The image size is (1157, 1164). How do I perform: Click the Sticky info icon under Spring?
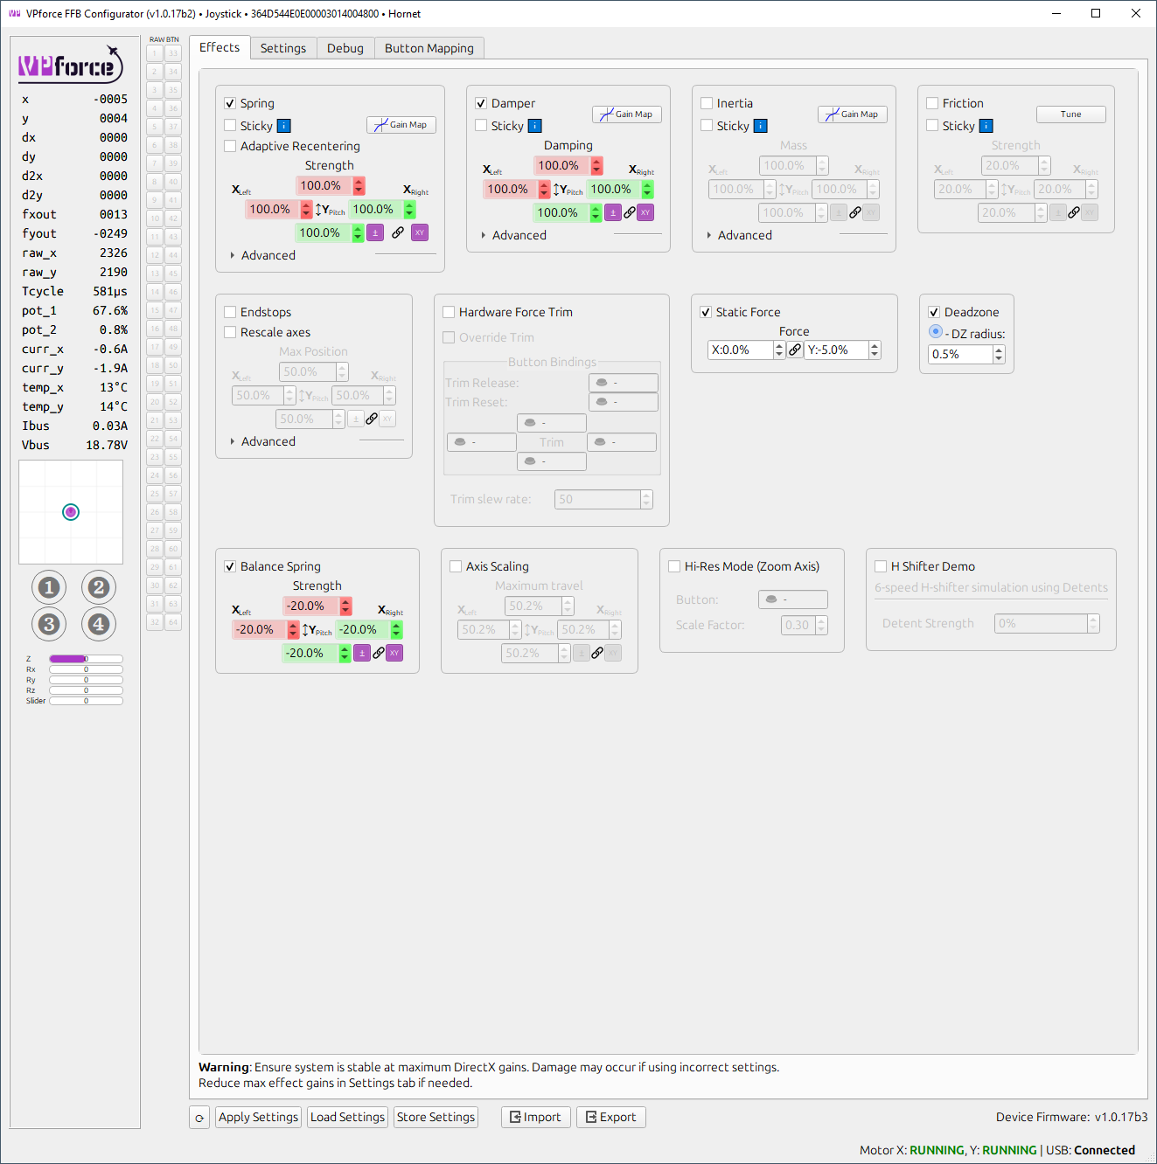tap(283, 125)
